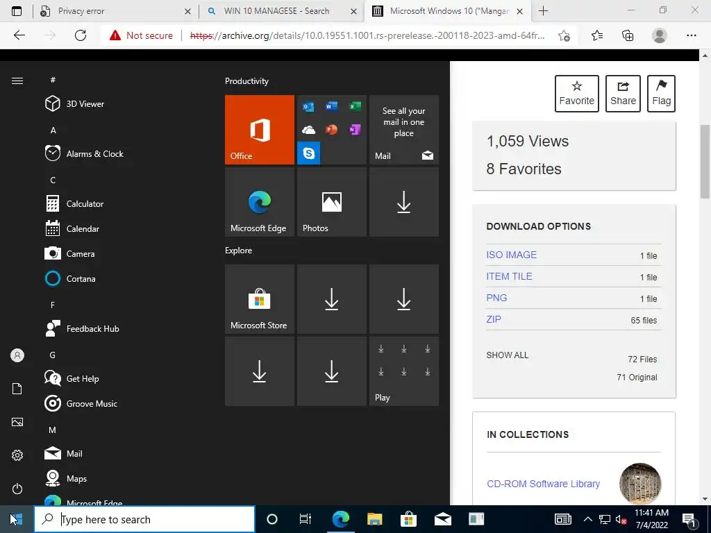Screen dimensions: 711x533
Task: Click the Not secure warning indicator
Action: pos(141,35)
